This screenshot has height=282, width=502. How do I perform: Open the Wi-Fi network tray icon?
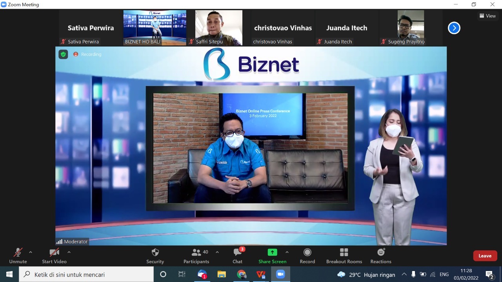click(433, 275)
